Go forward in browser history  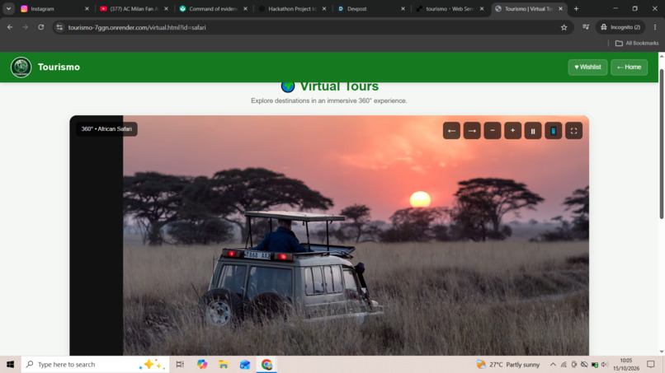[x=26, y=27]
